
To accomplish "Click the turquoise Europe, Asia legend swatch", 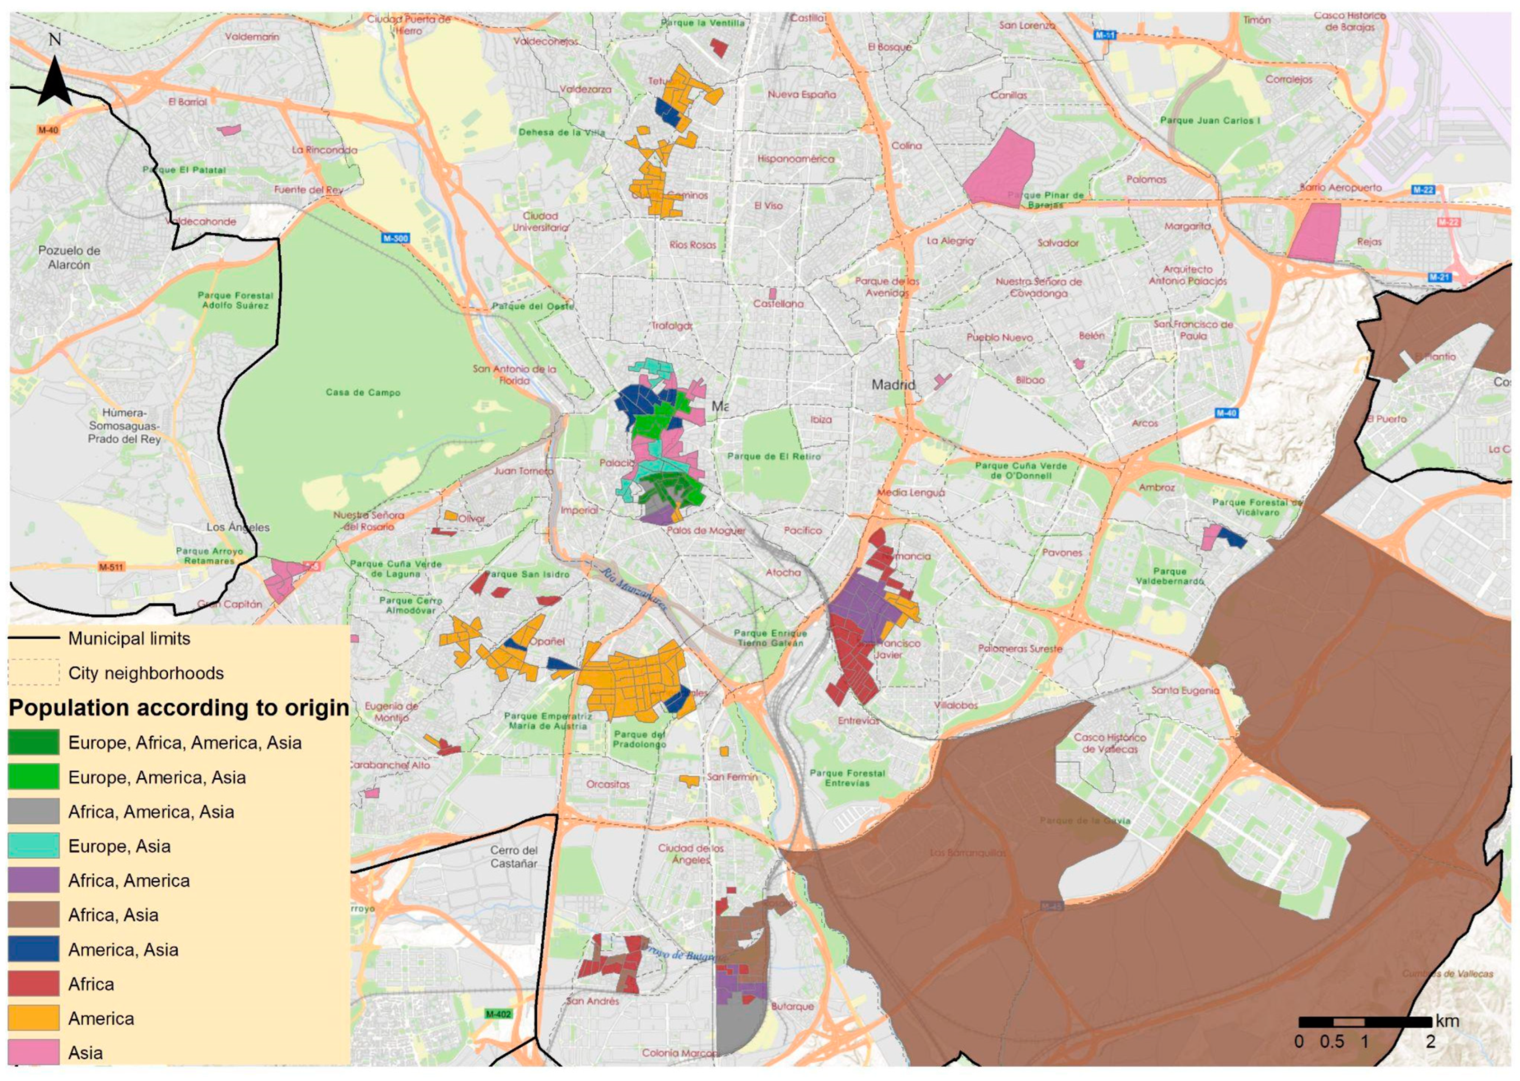I will click(x=34, y=846).
